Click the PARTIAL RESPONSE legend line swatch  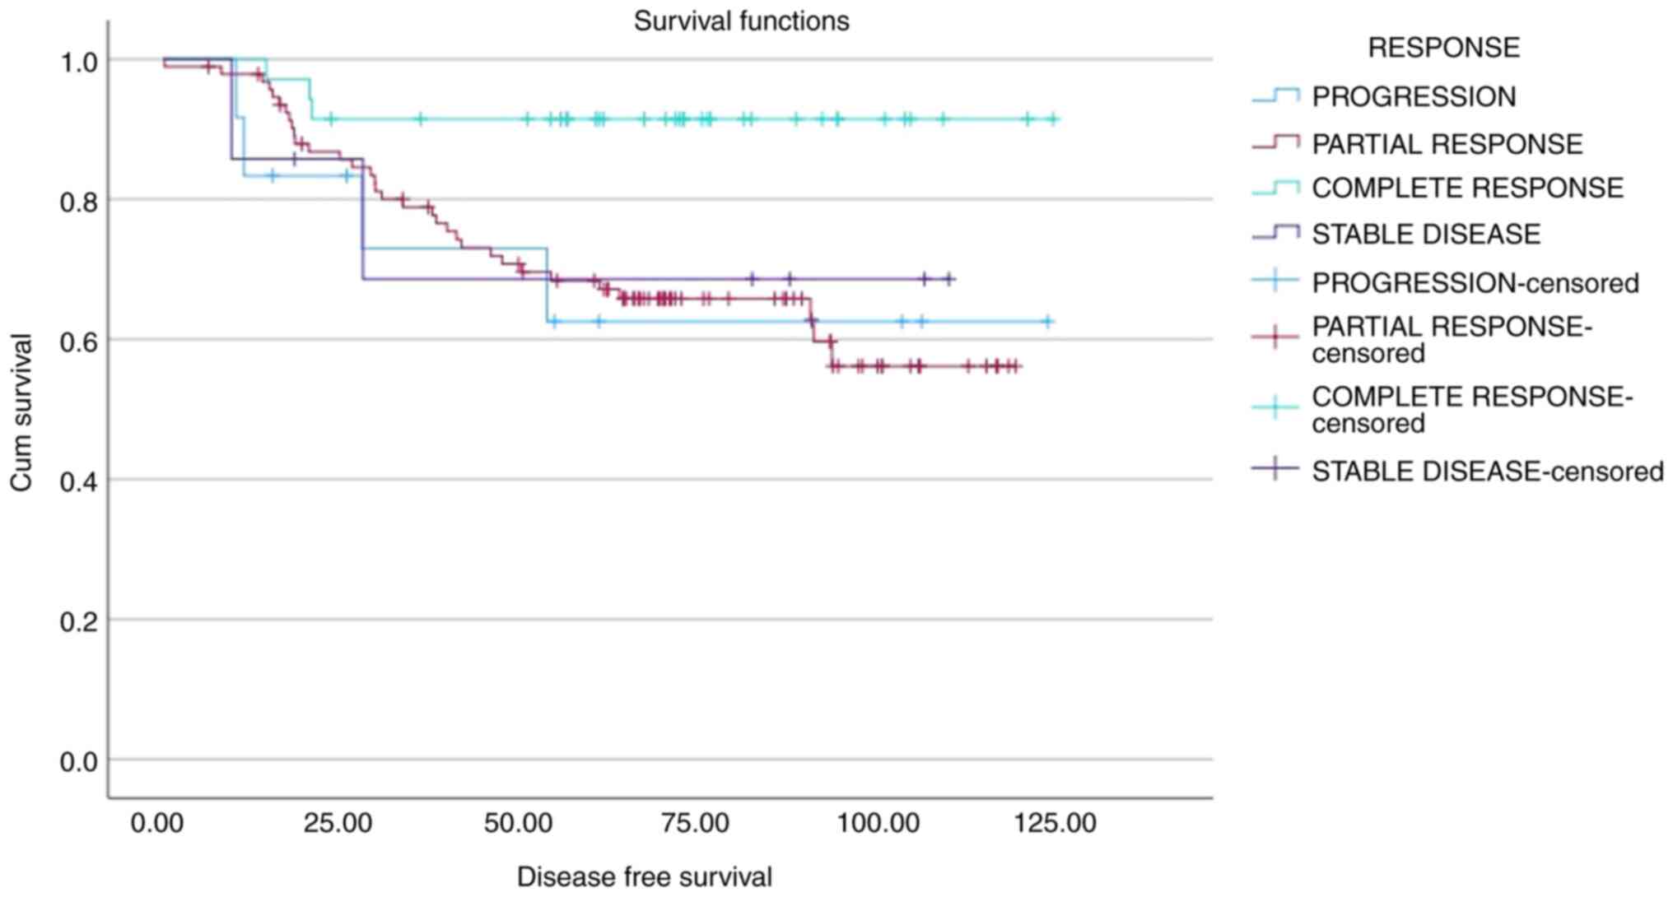(x=1275, y=143)
